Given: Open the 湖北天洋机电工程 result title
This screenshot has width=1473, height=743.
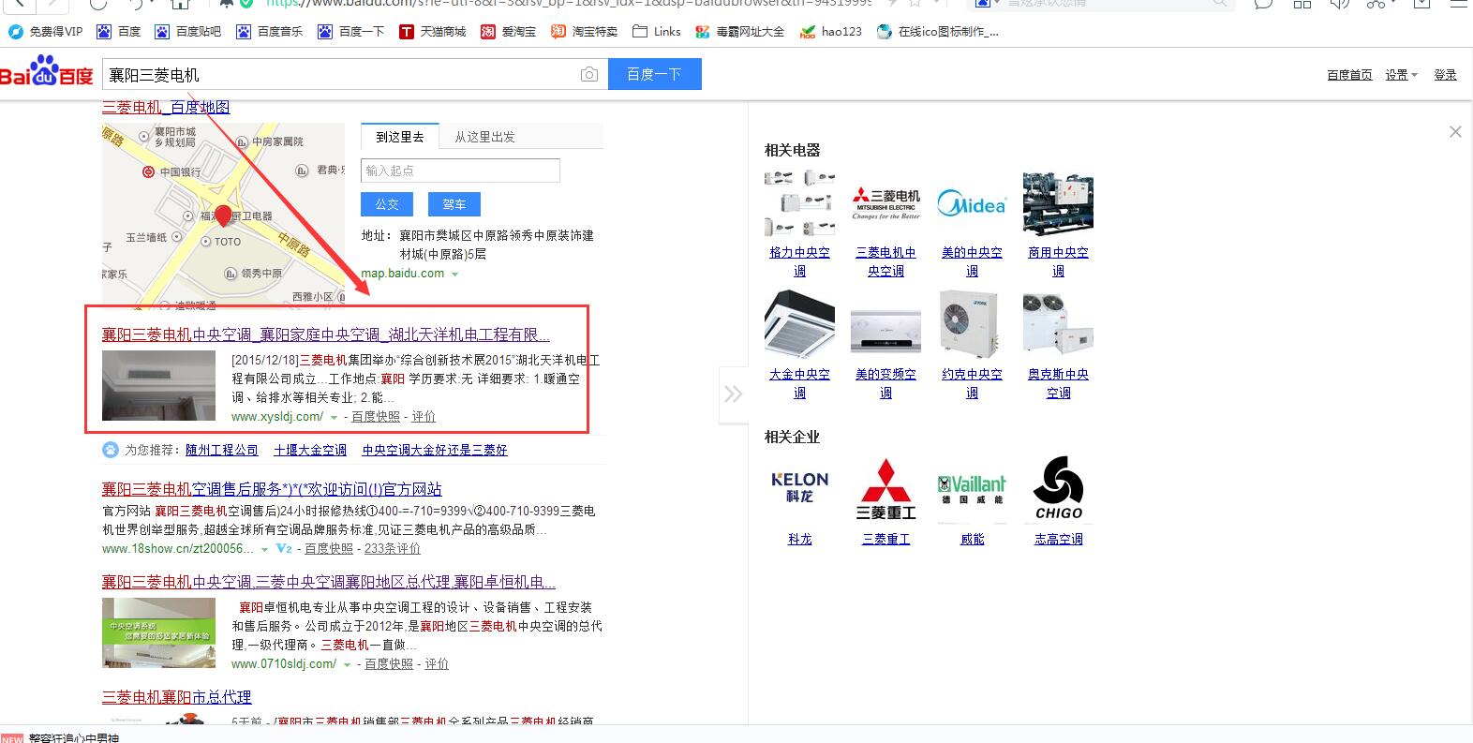Looking at the screenshot, I should pyautogui.click(x=325, y=334).
